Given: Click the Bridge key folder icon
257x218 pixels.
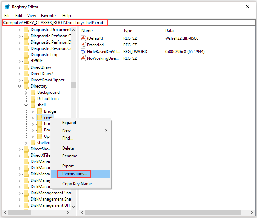Looking at the screenshot, I should [39, 111].
